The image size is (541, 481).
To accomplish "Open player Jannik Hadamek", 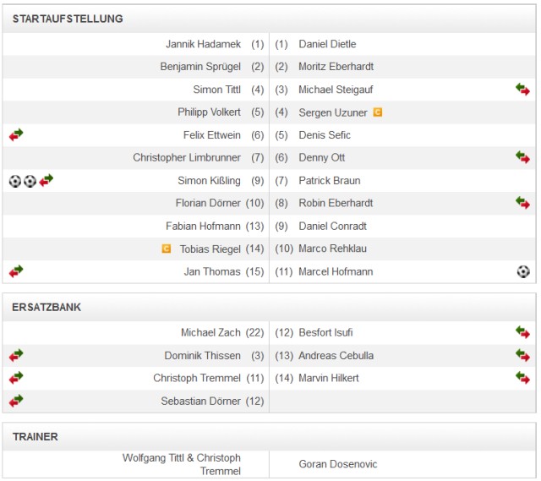I will coord(204,44).
